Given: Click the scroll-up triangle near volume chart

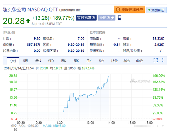Looking at the screenshot, I should (x=158, y=126).
